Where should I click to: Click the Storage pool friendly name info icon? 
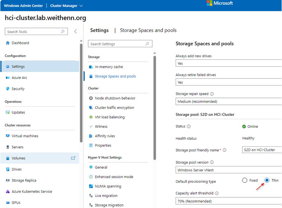tap(224, 150)
